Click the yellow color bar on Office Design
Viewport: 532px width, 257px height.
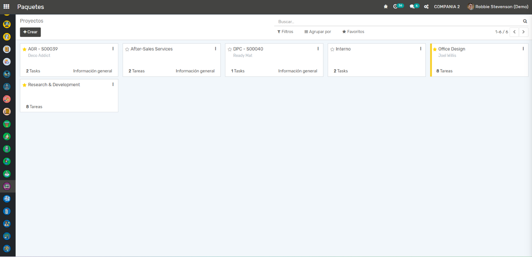tap(431, 60)
